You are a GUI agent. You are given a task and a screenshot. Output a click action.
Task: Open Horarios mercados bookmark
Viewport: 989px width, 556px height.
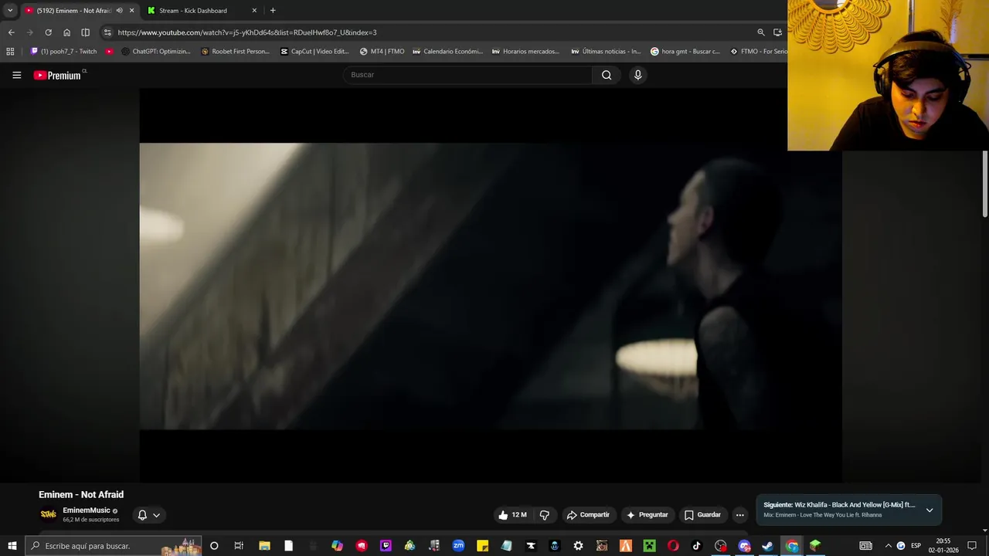click(525, 52)
